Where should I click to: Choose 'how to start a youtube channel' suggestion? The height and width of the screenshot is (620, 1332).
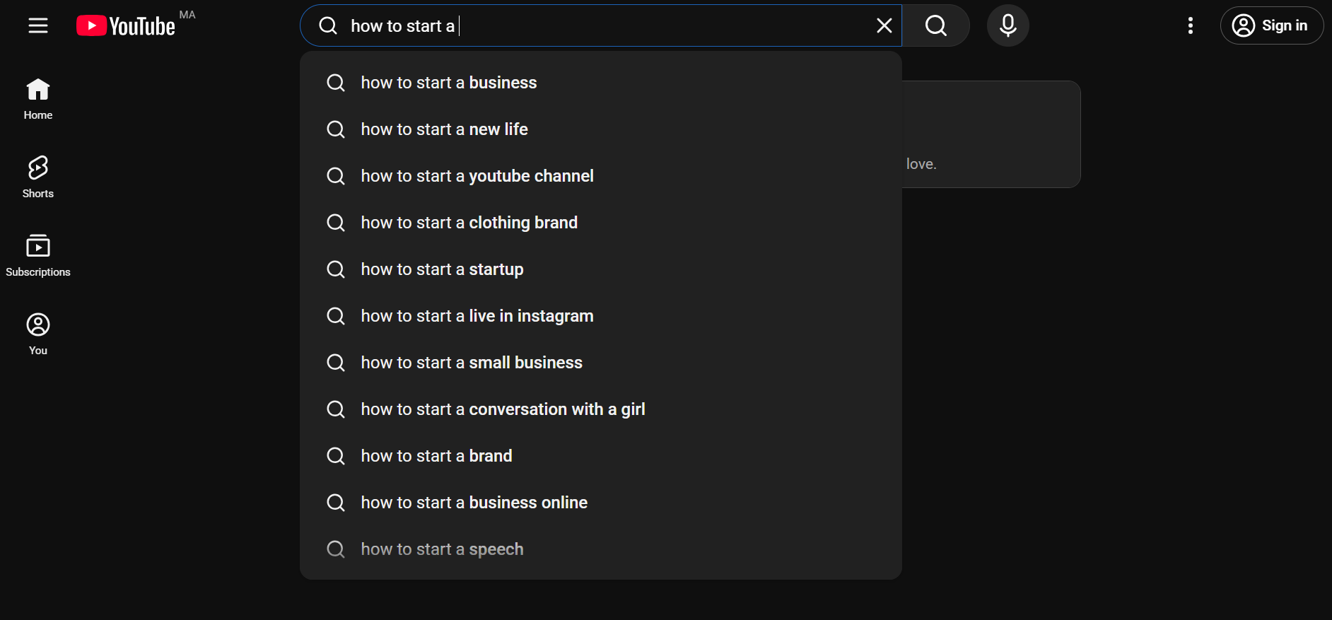click(x=601, y=176)
